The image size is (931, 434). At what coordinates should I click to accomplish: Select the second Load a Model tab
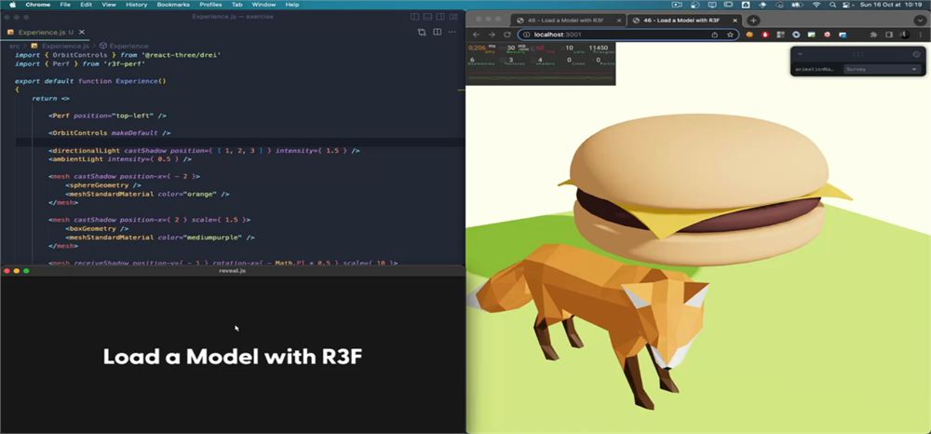(x=680, y=20)
